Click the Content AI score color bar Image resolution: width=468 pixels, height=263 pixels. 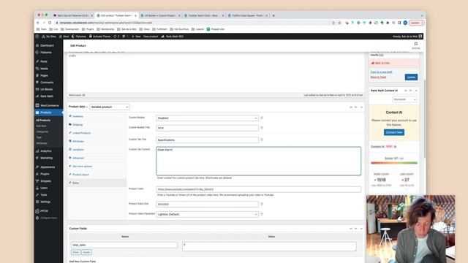[394, 163]
